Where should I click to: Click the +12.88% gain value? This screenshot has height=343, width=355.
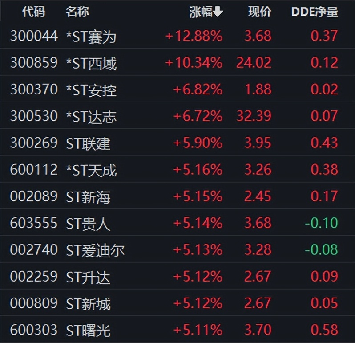click(x=194, y=36)
